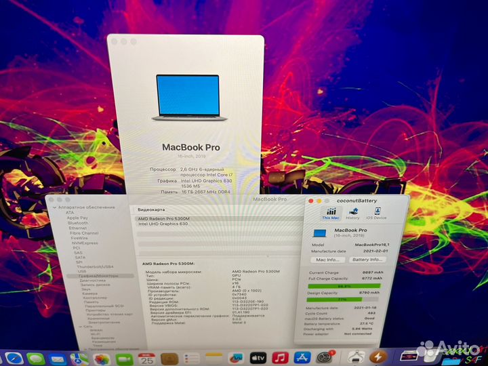488x366 pixels.
Task: Select ATA in the hardware sidebar
Action: pos(70,213)
